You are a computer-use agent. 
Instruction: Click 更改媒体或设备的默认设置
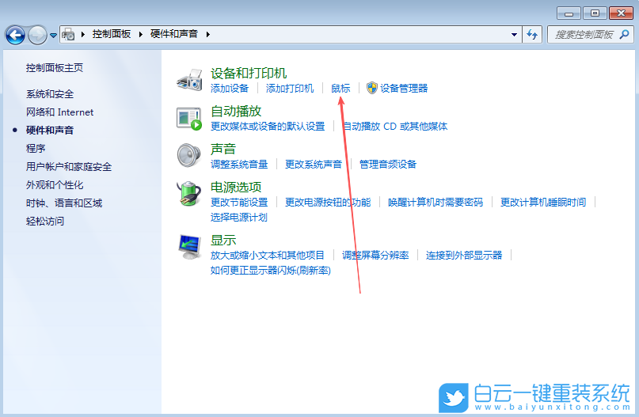point(268,127)
